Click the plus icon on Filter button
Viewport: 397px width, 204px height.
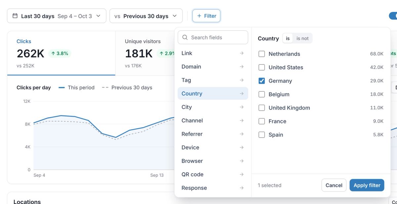pyautogui.click(x=199, y=16)
